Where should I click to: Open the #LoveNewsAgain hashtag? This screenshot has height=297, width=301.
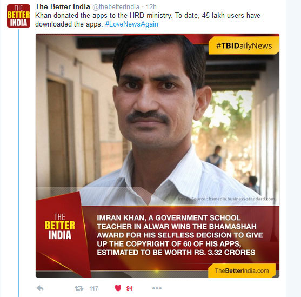click(132, 24)
